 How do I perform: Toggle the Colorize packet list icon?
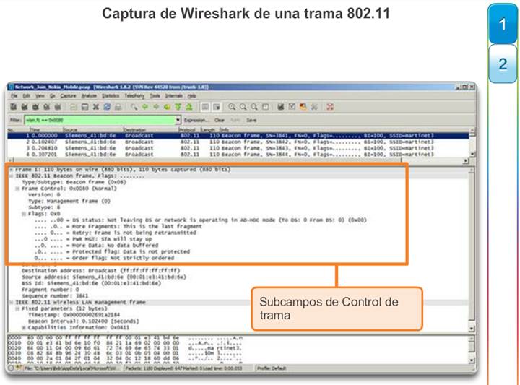[205, 107]
